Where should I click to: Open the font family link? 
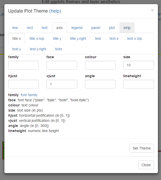tap(29, 95)
